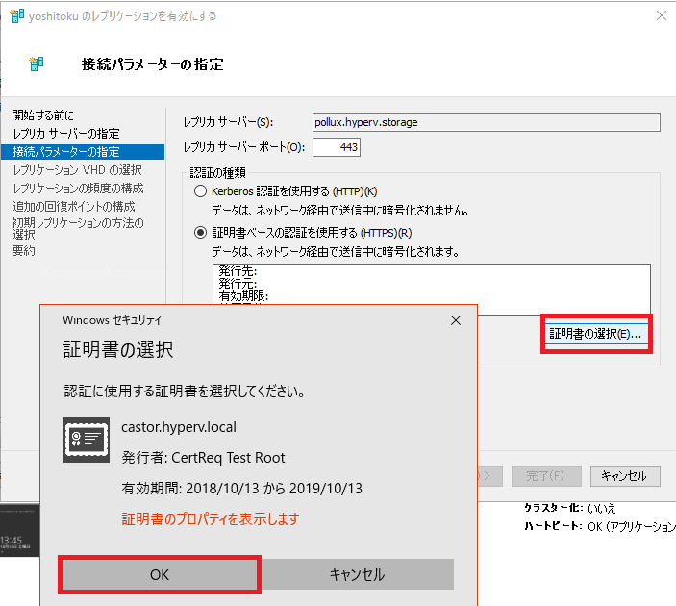The width and height of the screenshot is (676, 606).
Task: Click the レプリカ サーバー field with pollux.hyperv.storage
Action: coord(487,122)
